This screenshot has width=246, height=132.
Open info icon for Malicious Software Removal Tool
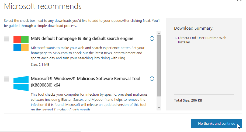(152, 79)
